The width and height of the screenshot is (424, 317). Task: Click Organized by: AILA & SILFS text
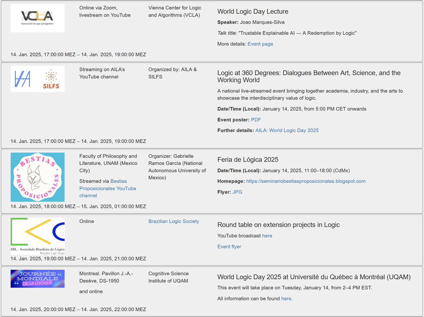click(x=172, y=73)
